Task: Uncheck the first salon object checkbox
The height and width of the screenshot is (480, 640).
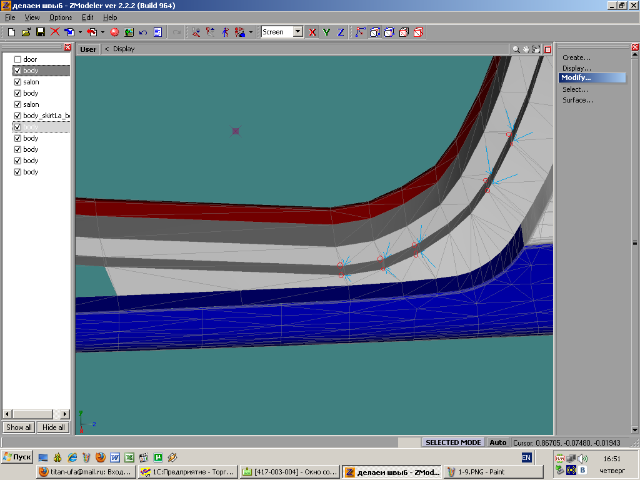Action: tap(17, 82)
